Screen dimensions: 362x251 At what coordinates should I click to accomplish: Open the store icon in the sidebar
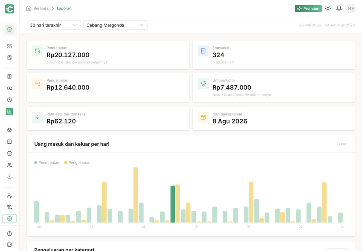[x=9, y=30]
